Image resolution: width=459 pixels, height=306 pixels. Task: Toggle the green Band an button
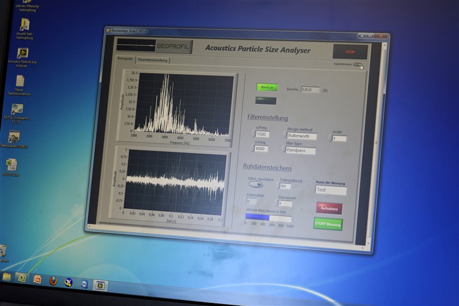(x=267, y=87)
